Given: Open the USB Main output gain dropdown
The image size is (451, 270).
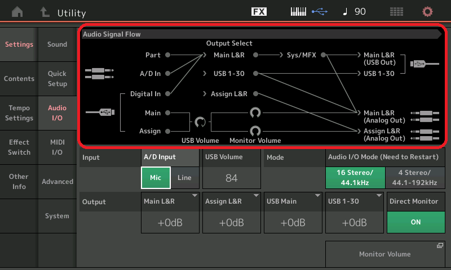Looking at the screenshot, I should tap(291, 212).
